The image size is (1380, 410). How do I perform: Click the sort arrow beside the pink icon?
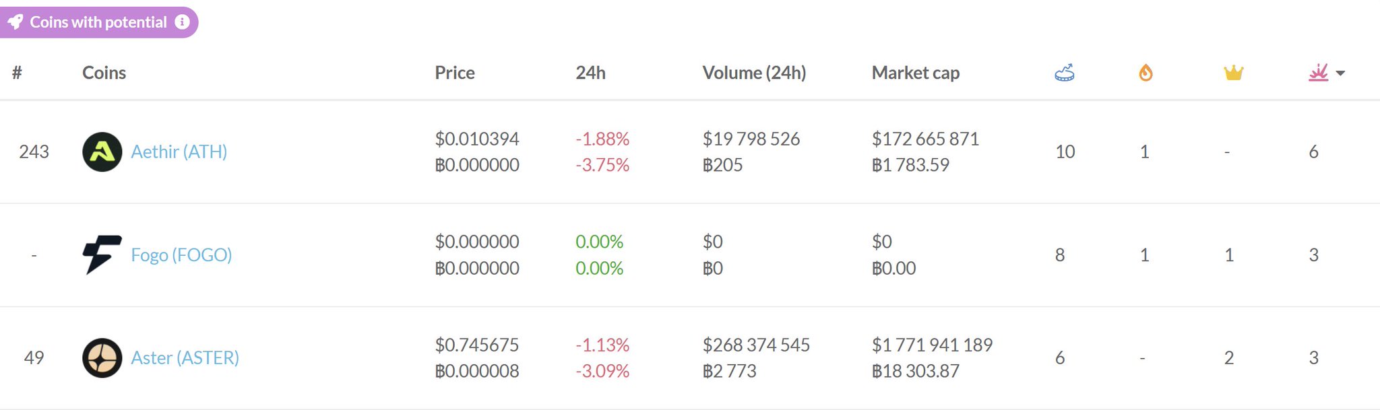1340,73
